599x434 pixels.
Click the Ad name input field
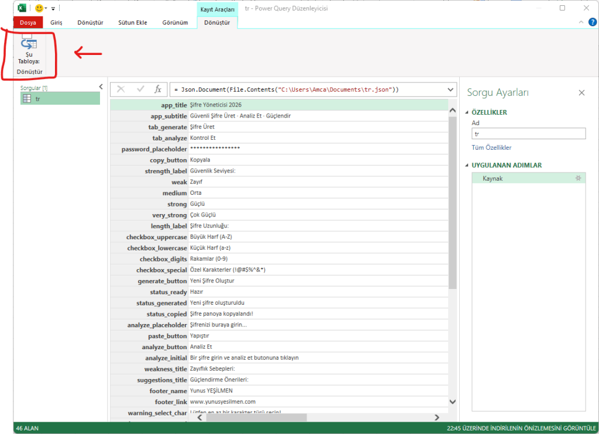(528, 134)
